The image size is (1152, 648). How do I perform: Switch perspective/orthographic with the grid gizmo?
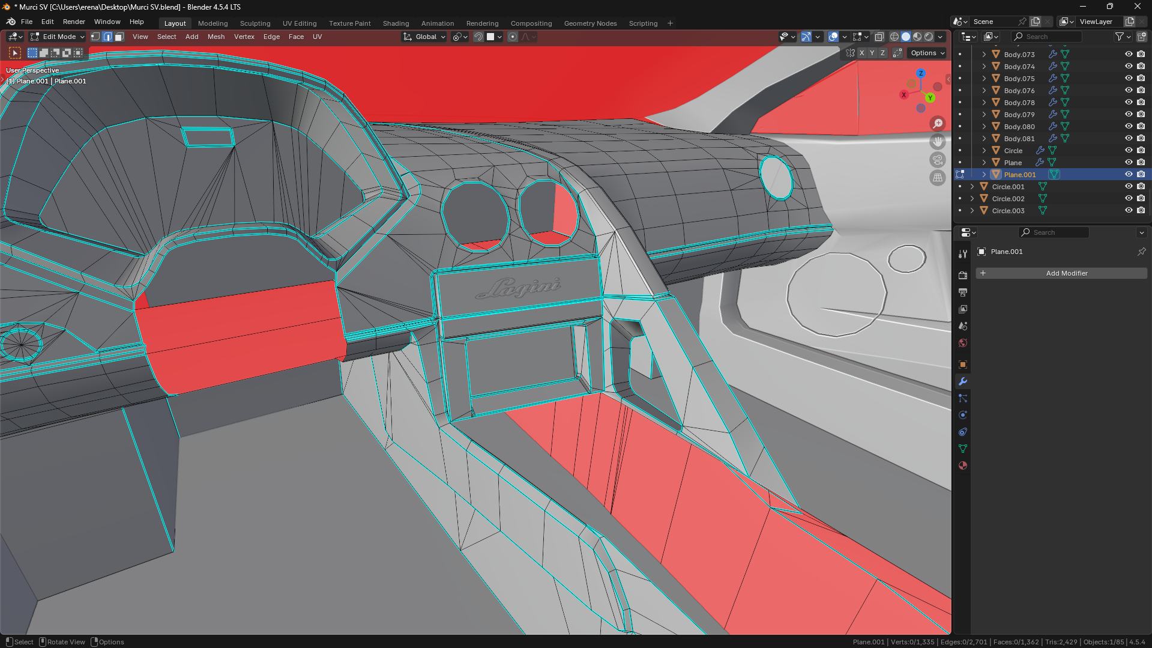[937, 178]
